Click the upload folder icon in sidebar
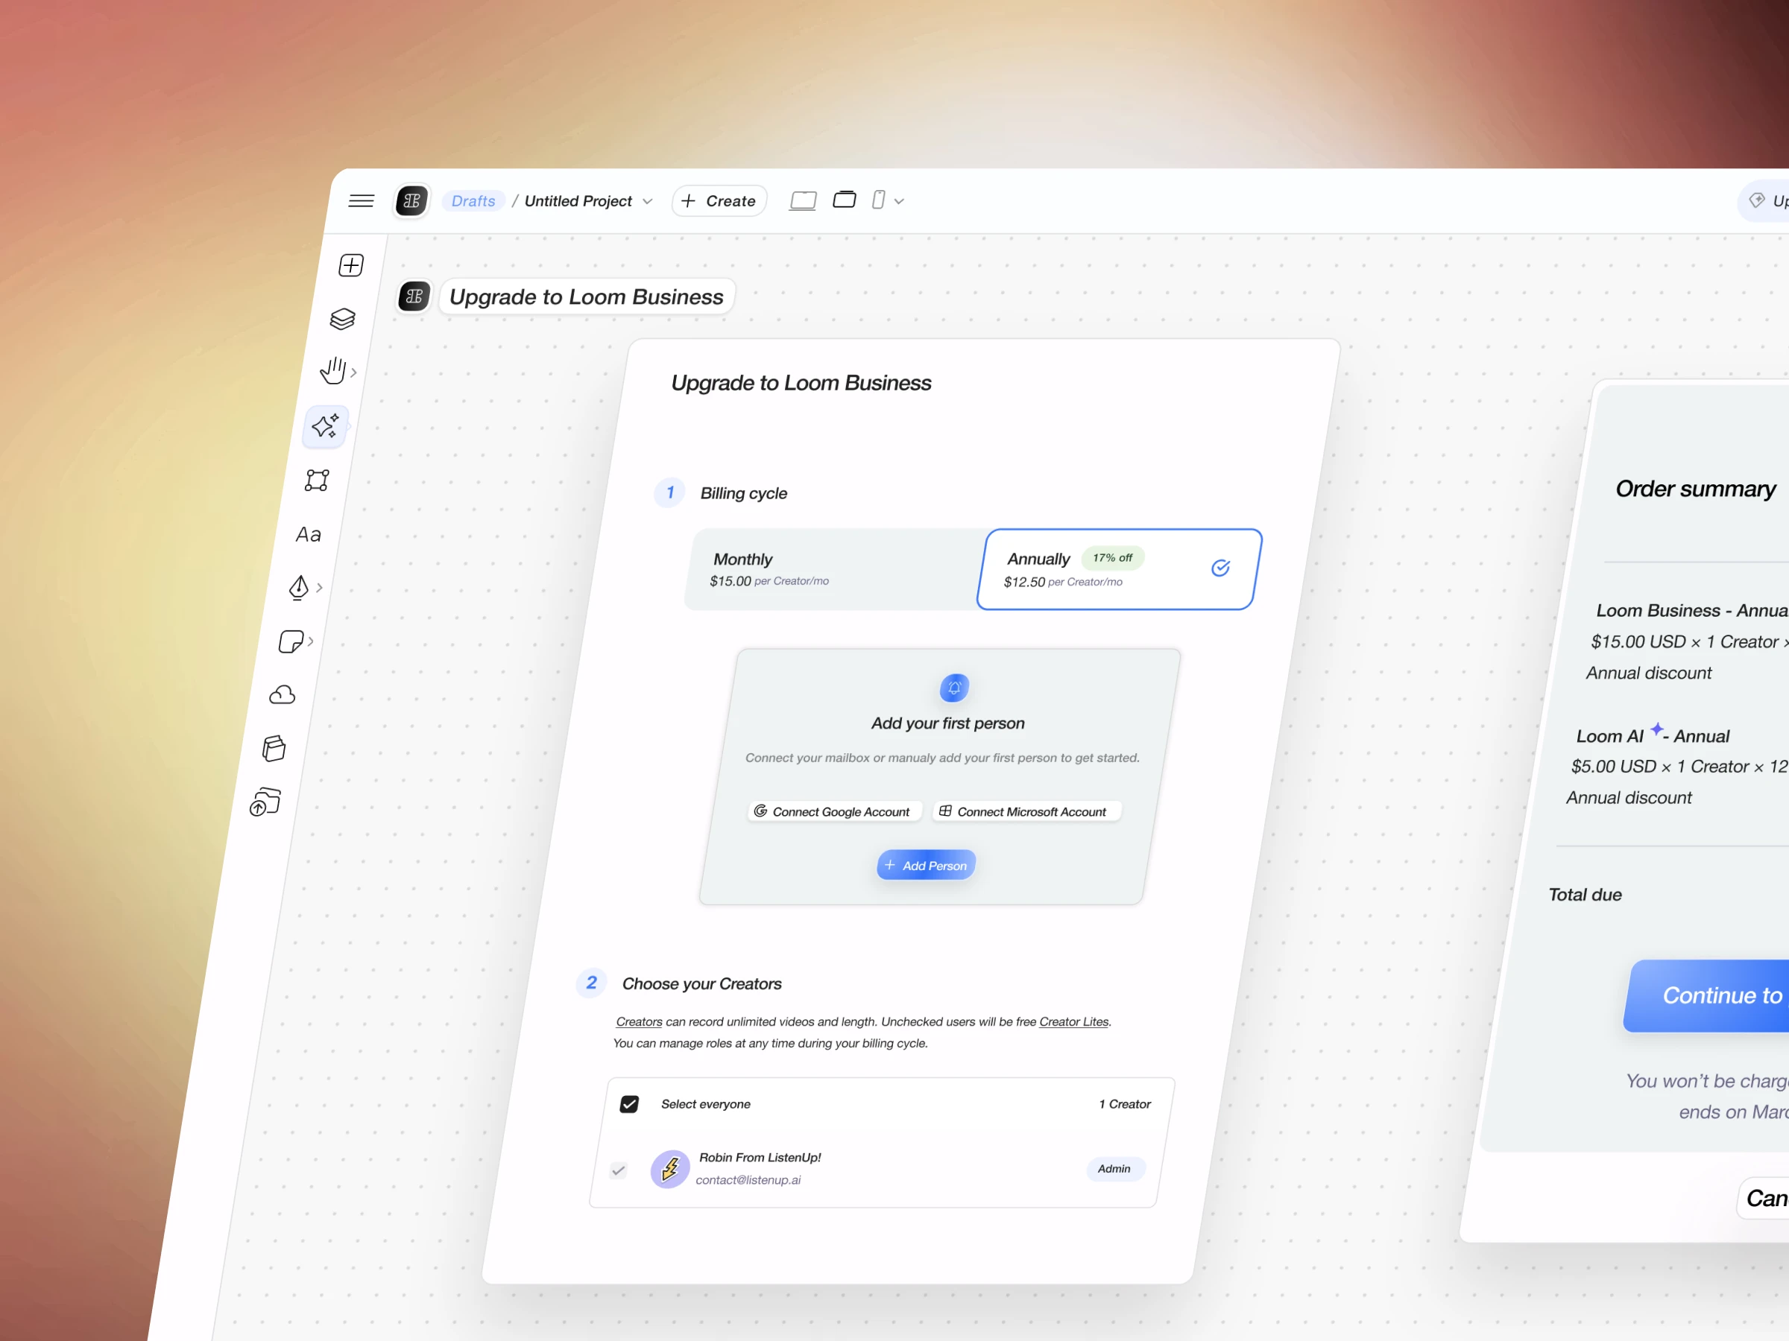 pos(265,802)
